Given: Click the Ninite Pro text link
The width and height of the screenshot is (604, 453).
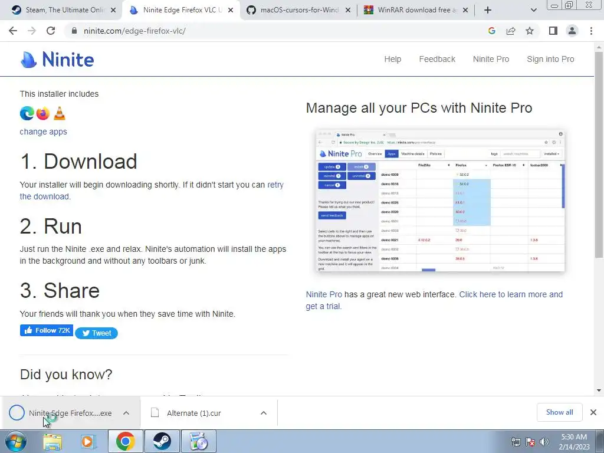Looking at the screenshot, I should click(x=324, y=294).
